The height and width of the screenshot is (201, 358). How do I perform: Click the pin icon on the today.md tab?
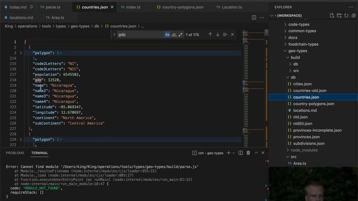click(x=31, y=7)
